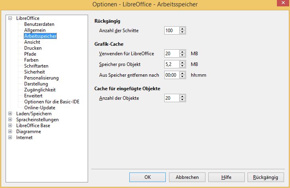The height and width of the screenshot is (188, 290).
Task: Go to Drucken settings
Action: coord(33,48)
